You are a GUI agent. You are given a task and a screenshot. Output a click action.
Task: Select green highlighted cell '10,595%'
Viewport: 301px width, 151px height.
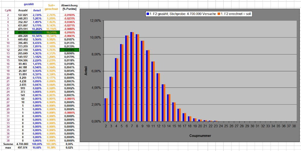(x=37, y=32)
